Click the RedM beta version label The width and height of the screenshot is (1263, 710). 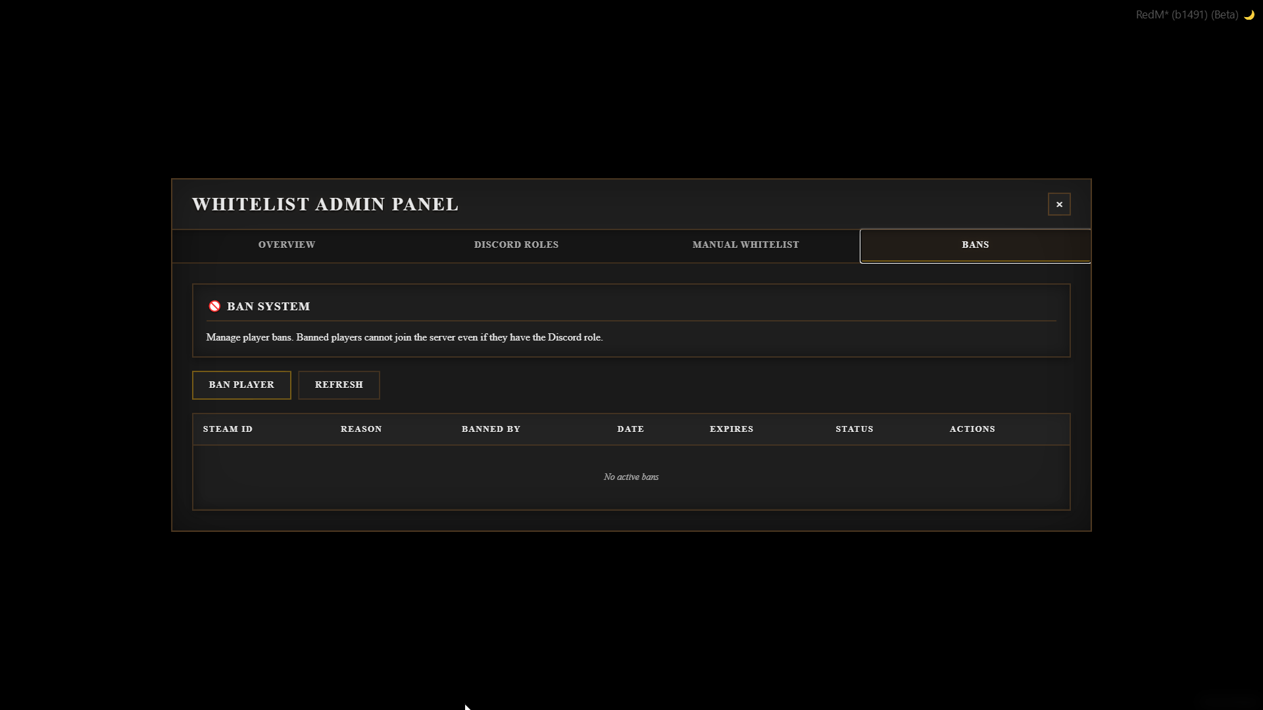(x=1187, y=14)
